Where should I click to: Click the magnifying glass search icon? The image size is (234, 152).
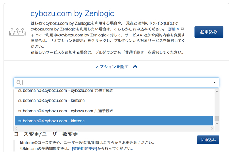(x=19, y=83)
